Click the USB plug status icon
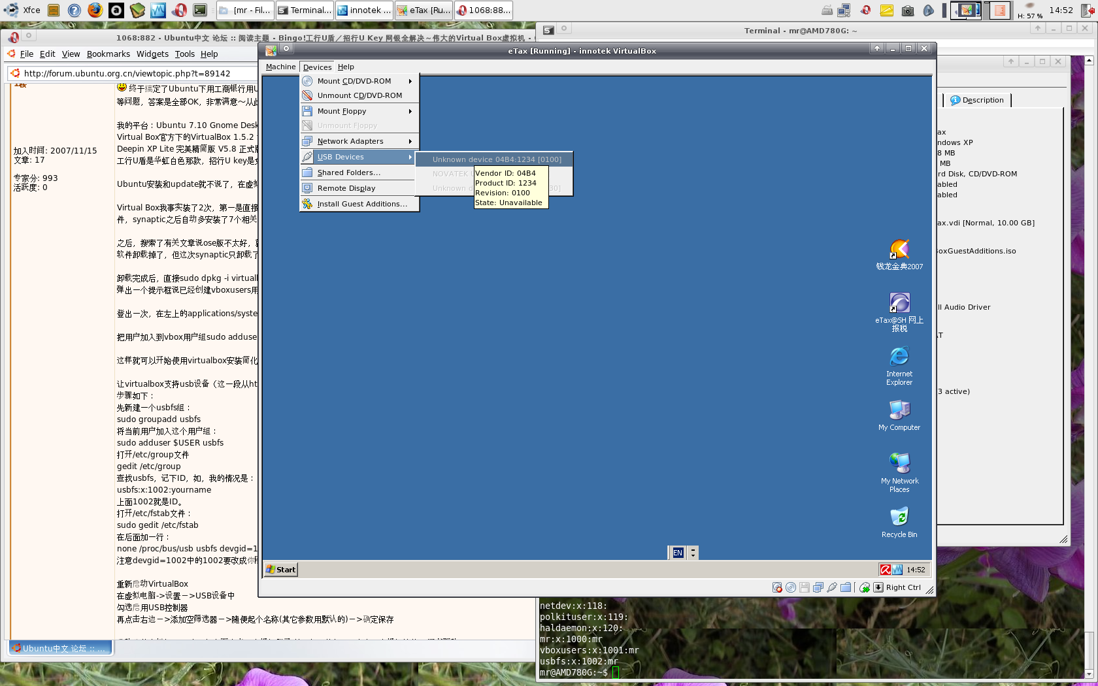The width and height of the screenshot is (1098, 686). 832,587
